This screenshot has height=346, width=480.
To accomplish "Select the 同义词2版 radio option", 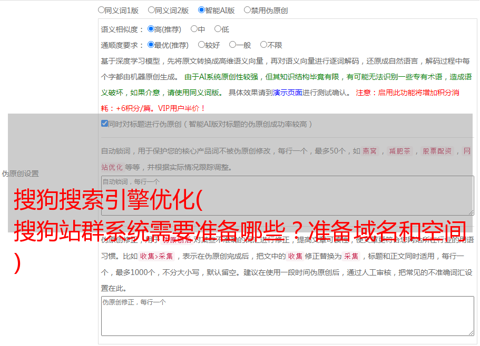I will coord(152,10).
